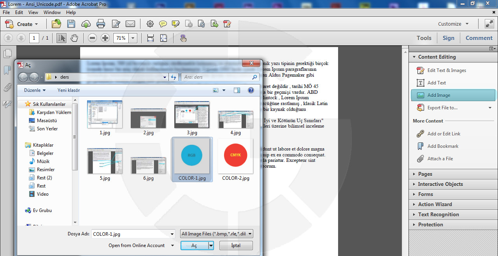Image resolution: width=498 pixels, height=256 pixels.
Task: Click the Ara: ders search box
Action: pyautogui.click(x=220, y=77)
